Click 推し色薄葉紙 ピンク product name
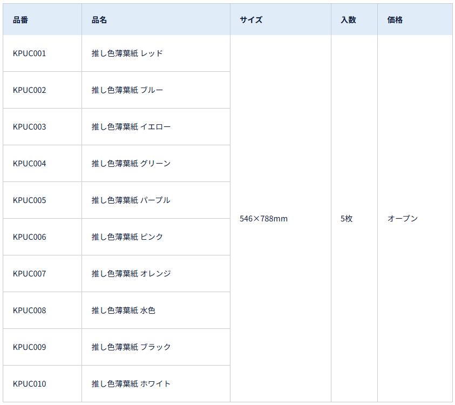This screenshot has height=405, width=455. 127,237
